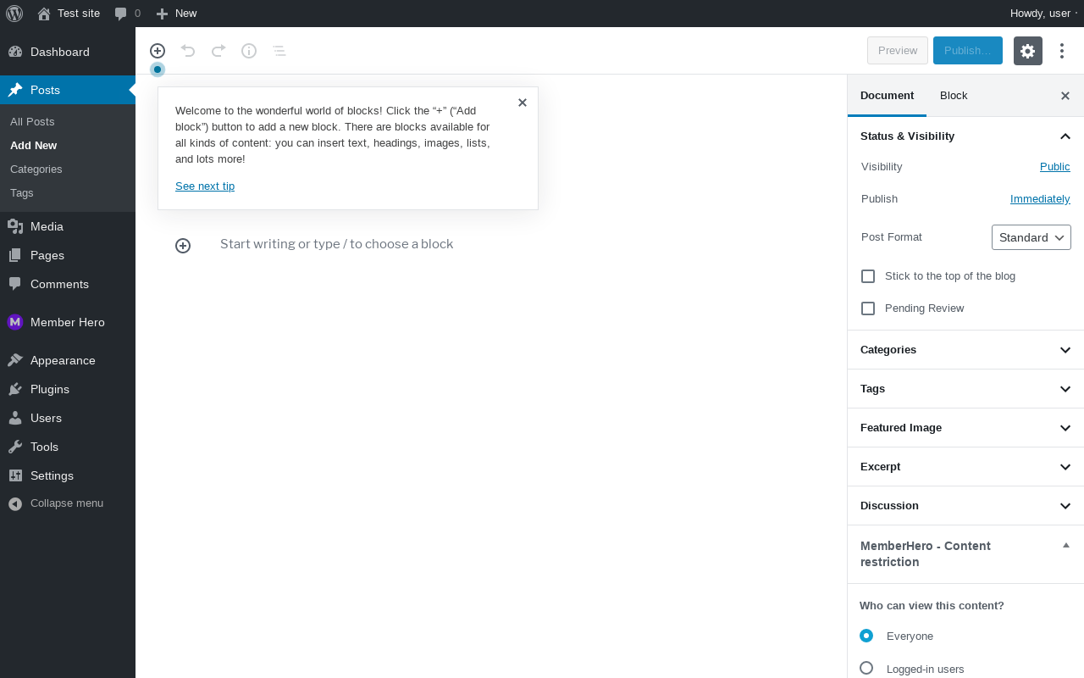Open the Content structure info icon

[x=249, y=51]
